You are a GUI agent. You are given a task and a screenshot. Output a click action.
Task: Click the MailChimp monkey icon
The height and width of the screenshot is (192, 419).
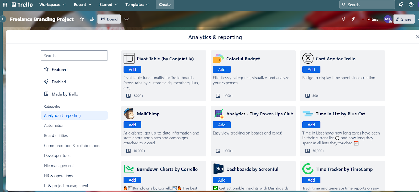tap(129, 114)
